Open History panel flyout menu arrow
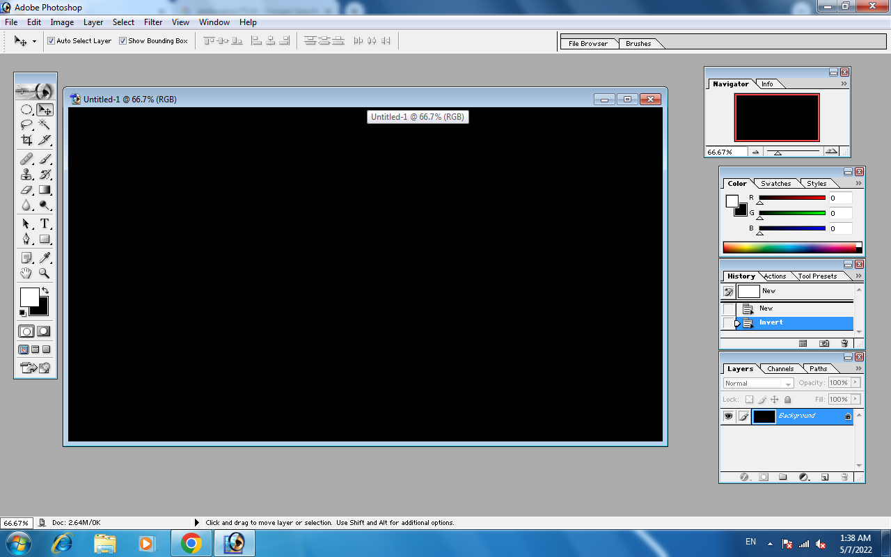891x557 pixels. click(x=859, y=276)
